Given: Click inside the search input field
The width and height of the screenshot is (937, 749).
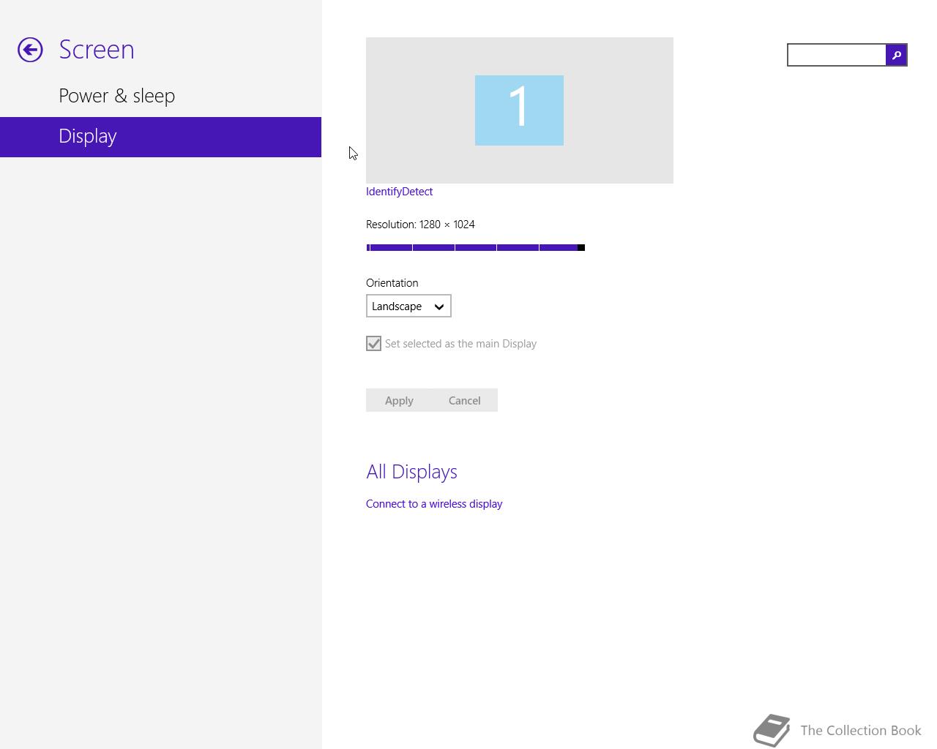Looking at the screenshot, I should (x=837, y=55).
